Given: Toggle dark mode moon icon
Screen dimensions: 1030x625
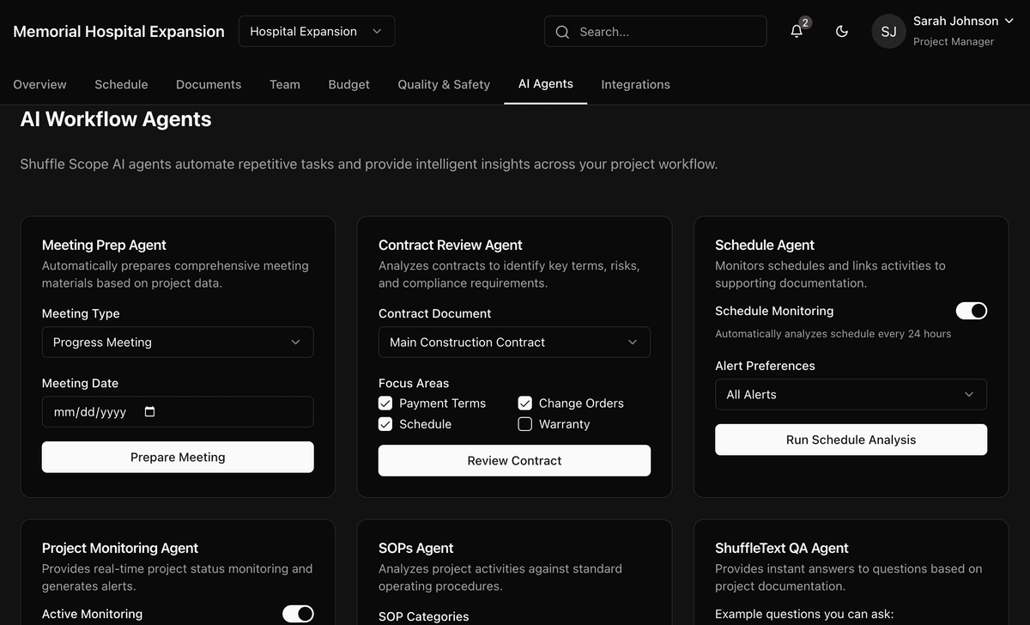Looking at the screenshot, I should (x=842, y=31).
